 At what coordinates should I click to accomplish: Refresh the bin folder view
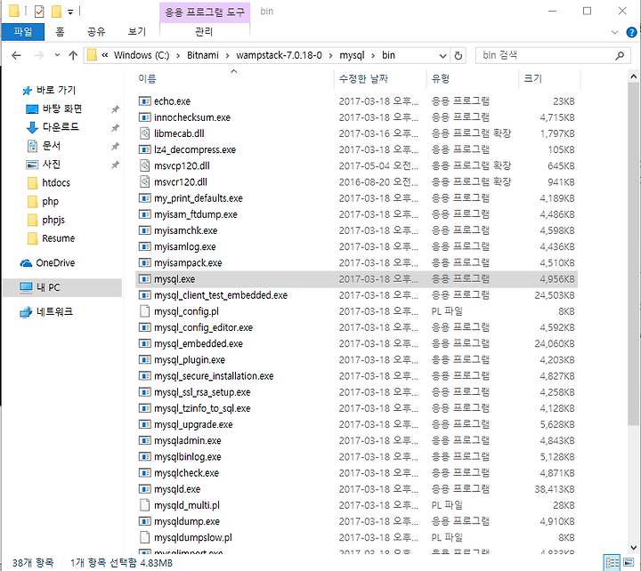point(458,55)
